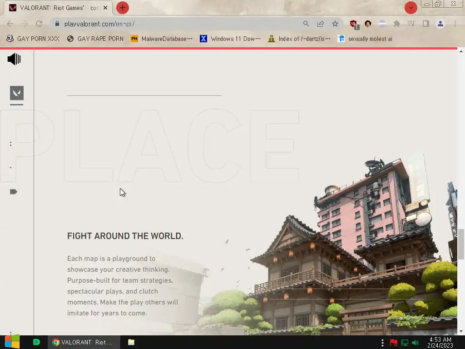Switch to VALORANT Chrome taskbar button
Screen dimensions: 465x349
pos(84,342)
